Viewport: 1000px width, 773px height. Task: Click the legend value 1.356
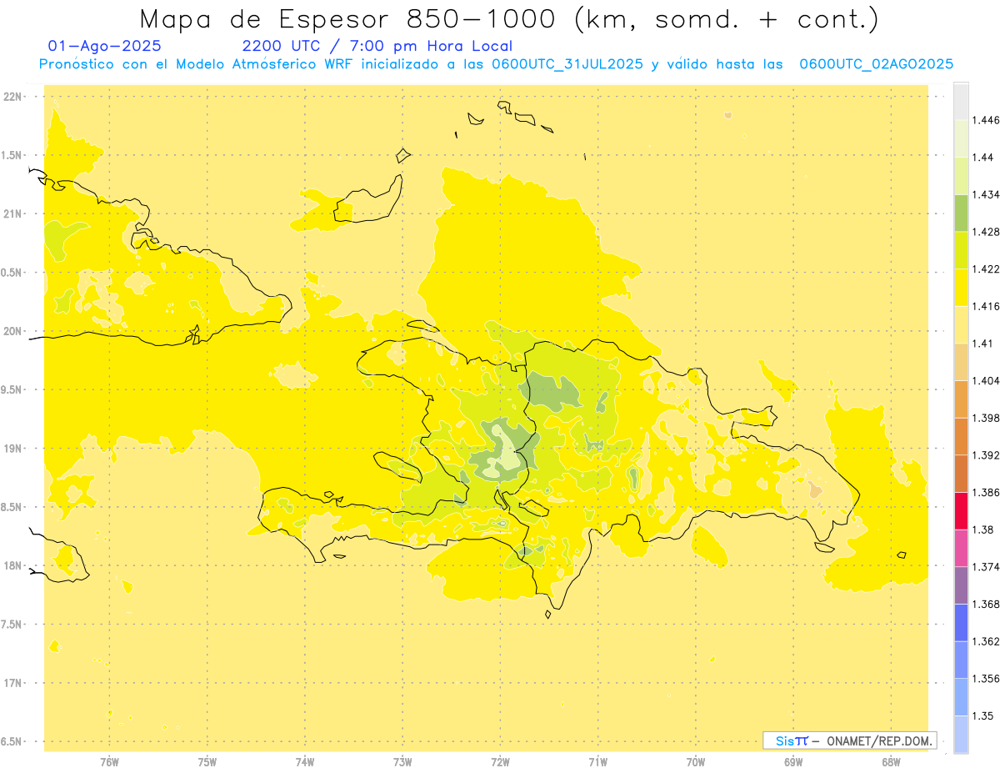(986, 679)
